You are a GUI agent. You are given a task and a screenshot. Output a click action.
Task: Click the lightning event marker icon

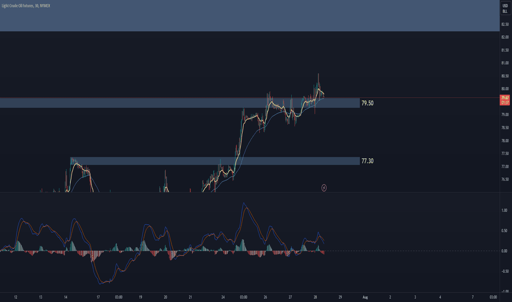coord(324,188)
